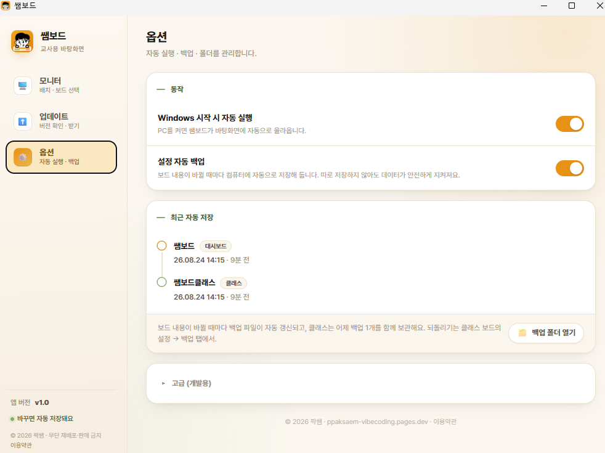Image resolution: width=605 pixels, height=453 pixels.
Task: Click the 설정 자동 백업 label
Action: coord(181,161)
